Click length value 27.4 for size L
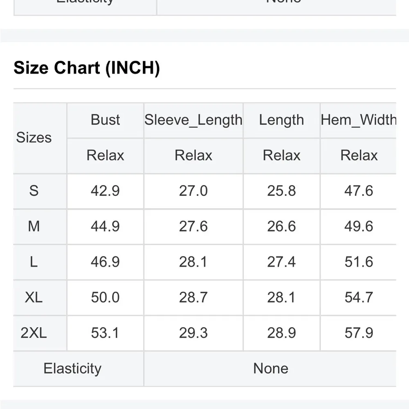This screenshot has height=409, width=409. (281, 262)
